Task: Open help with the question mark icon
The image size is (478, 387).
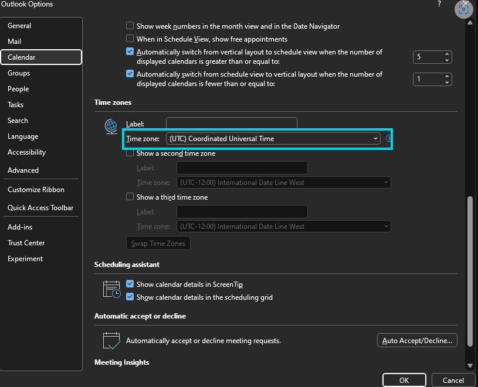Action: [x=439, y=4]
